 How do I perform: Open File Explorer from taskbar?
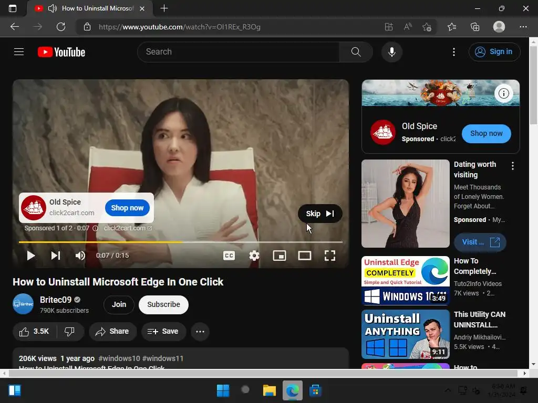point(270,390)
